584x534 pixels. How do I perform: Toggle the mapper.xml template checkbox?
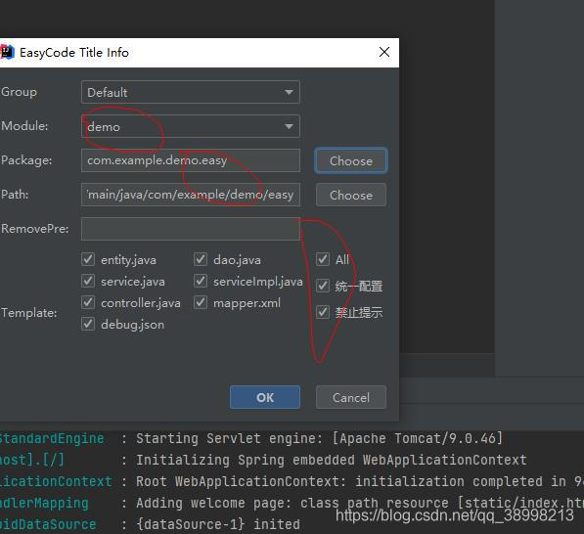[201, 302]
